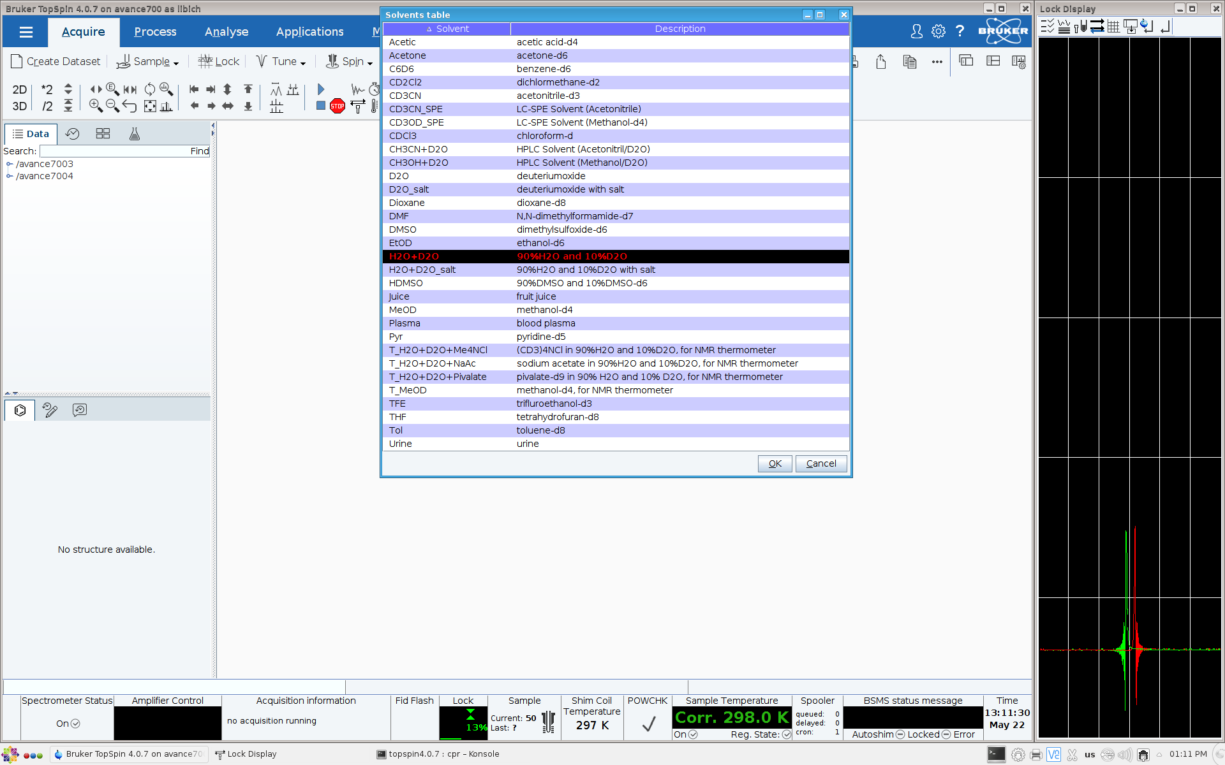Image resolution: width=1225 pixels, height=765 pixels.
Task: Toggle the Spectrometer Status On indicator
Action: click(x=75, y=724)
